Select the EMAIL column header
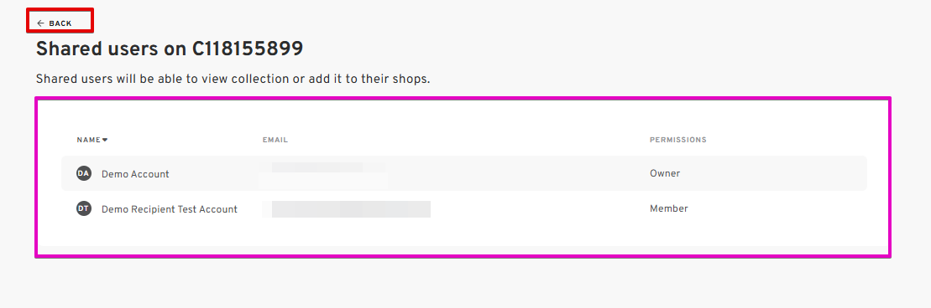Image resolution: width=931 pixels, height=308 pixels. coord(275,141)
